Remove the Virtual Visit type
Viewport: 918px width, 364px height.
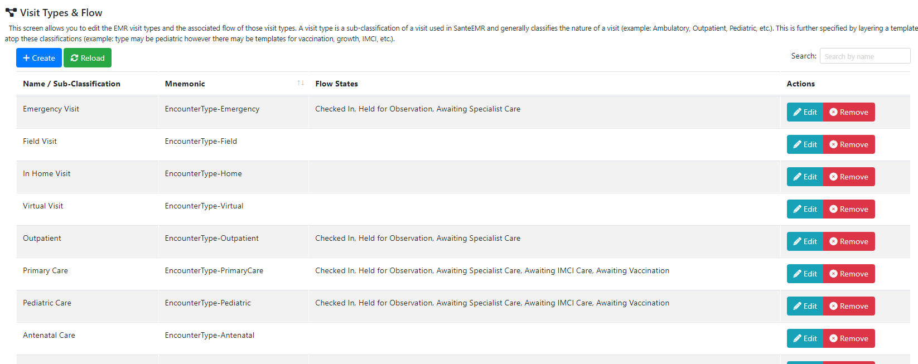click(848, 209)
